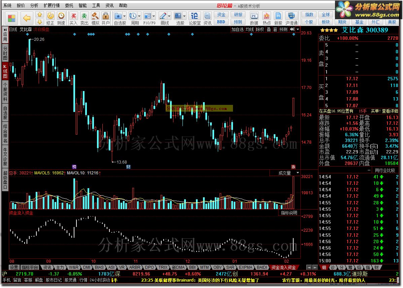
Task: Click the yellow down arrow icon
Action: [x=40, y=22]
